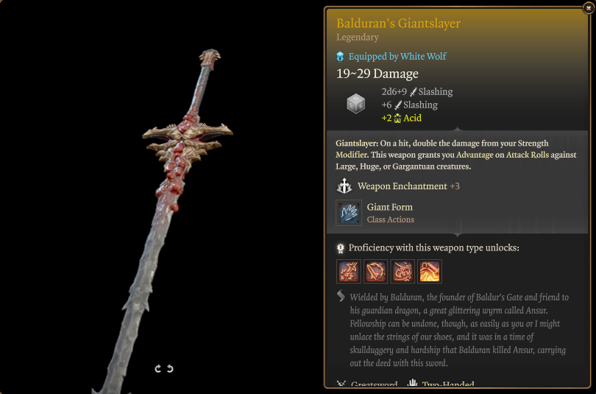Click the Weapon Enchantment icon

(x=344, y=186)
